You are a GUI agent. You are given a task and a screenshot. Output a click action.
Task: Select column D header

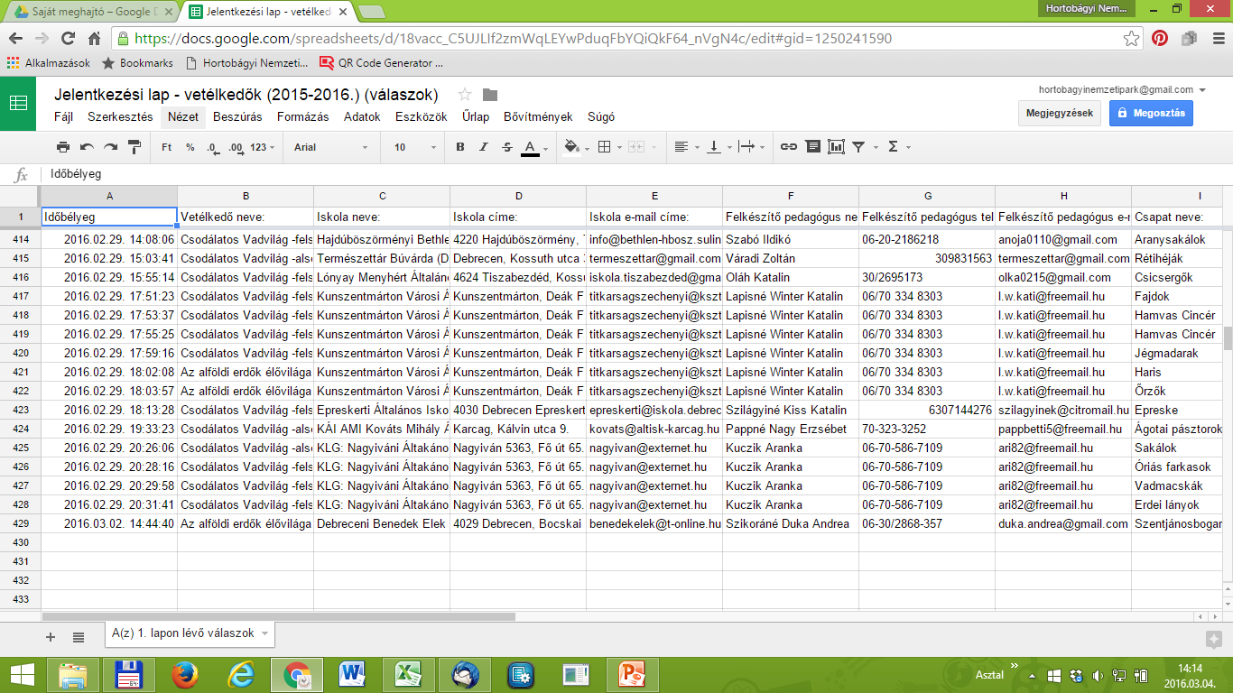click(518, 196)
